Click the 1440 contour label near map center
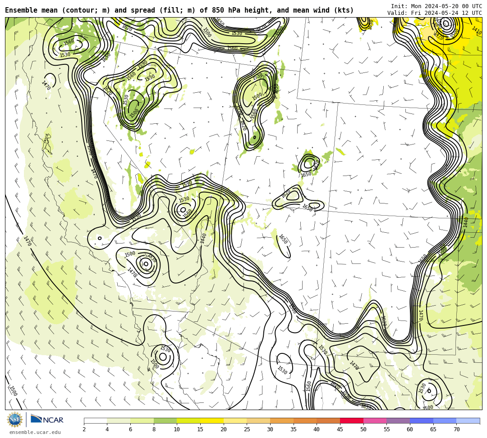This screenshot has height=438, width=487. click(x=203, y=239)
